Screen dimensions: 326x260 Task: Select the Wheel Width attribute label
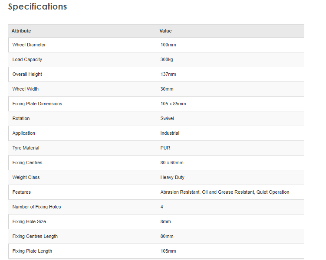[x=26, y=89]
